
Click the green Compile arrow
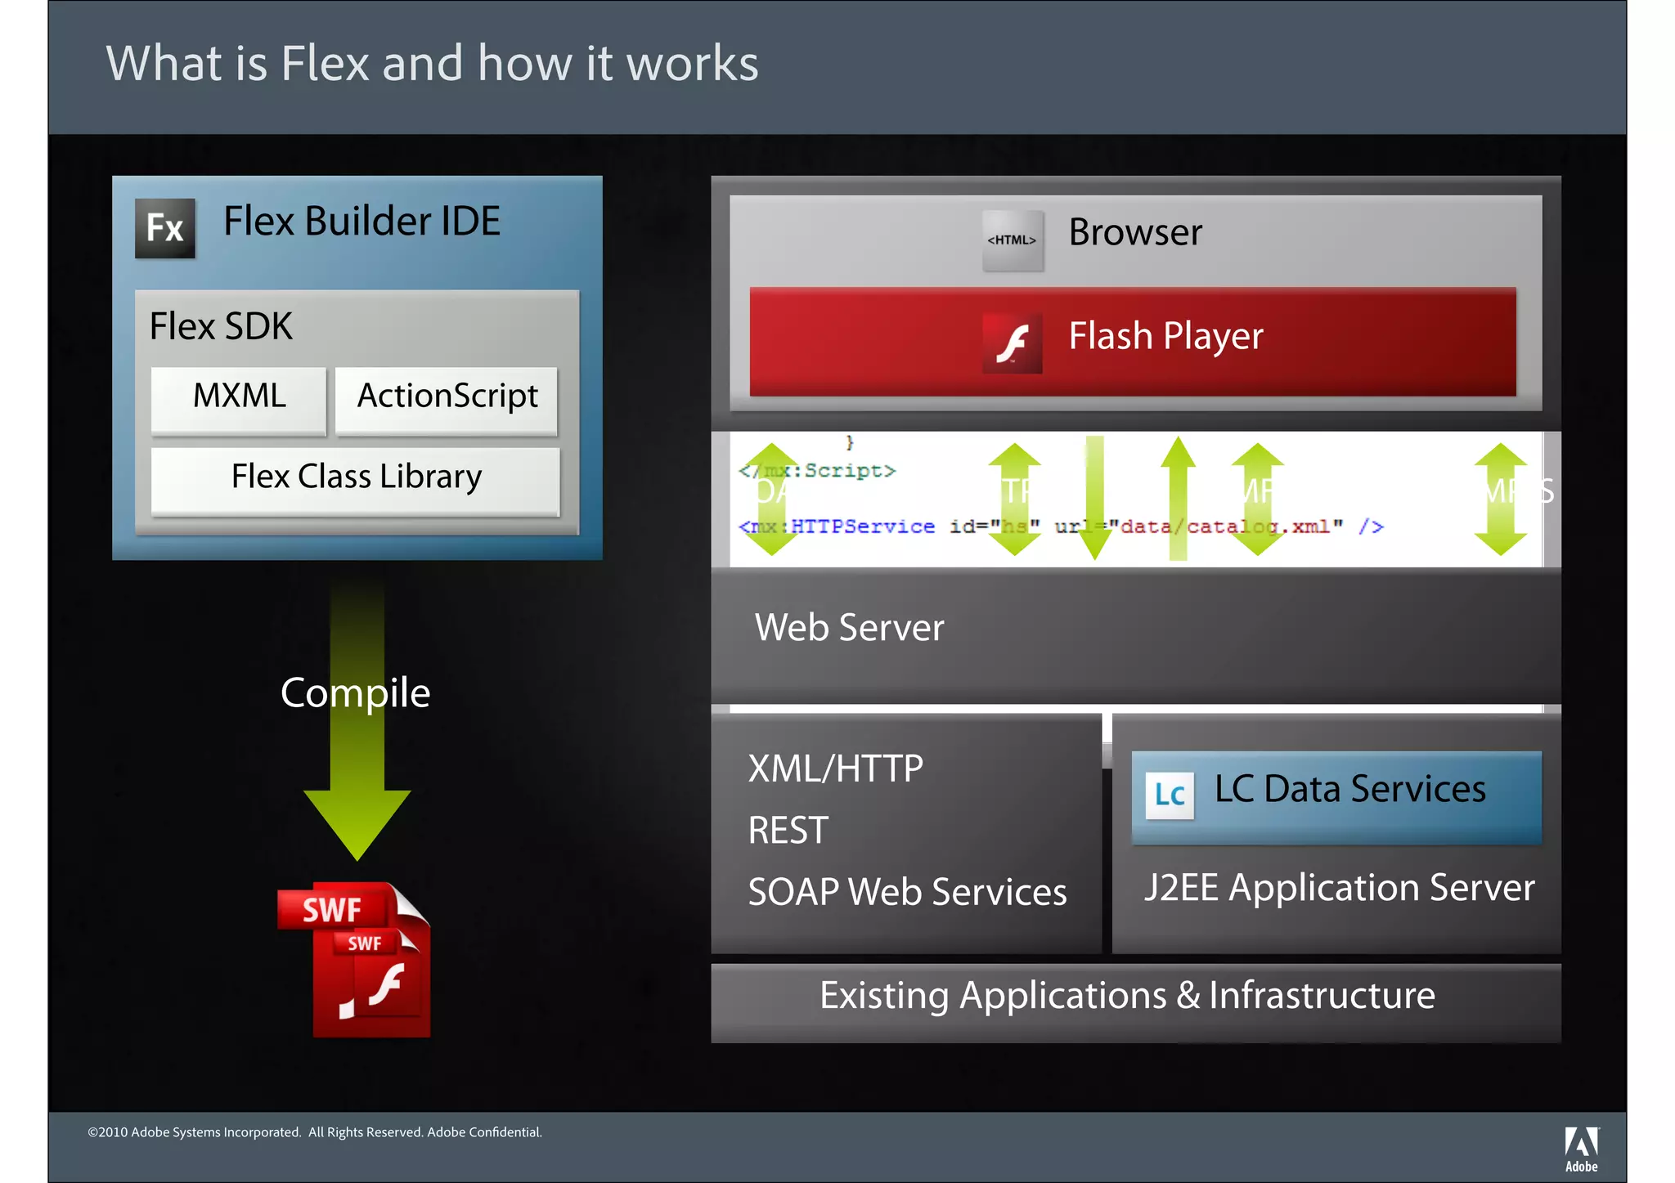[357, 760]
